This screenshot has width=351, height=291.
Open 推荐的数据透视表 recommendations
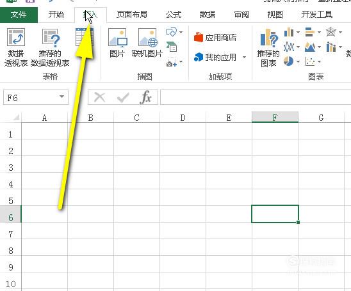[x=50, y=47]
